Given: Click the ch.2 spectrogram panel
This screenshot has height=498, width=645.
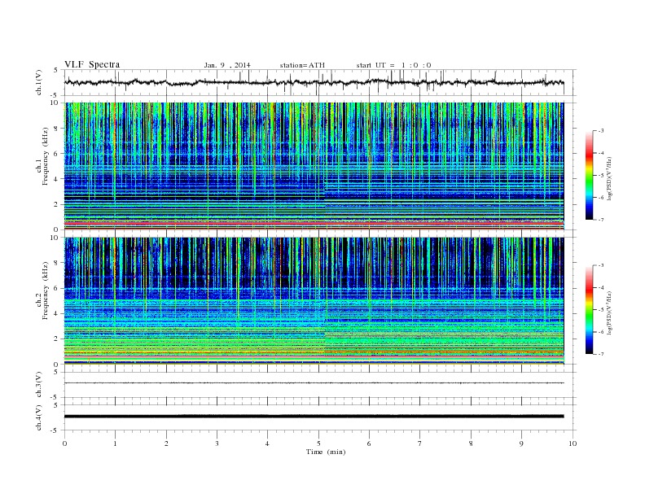Looking at the screenshot, I should pos(314,301).
